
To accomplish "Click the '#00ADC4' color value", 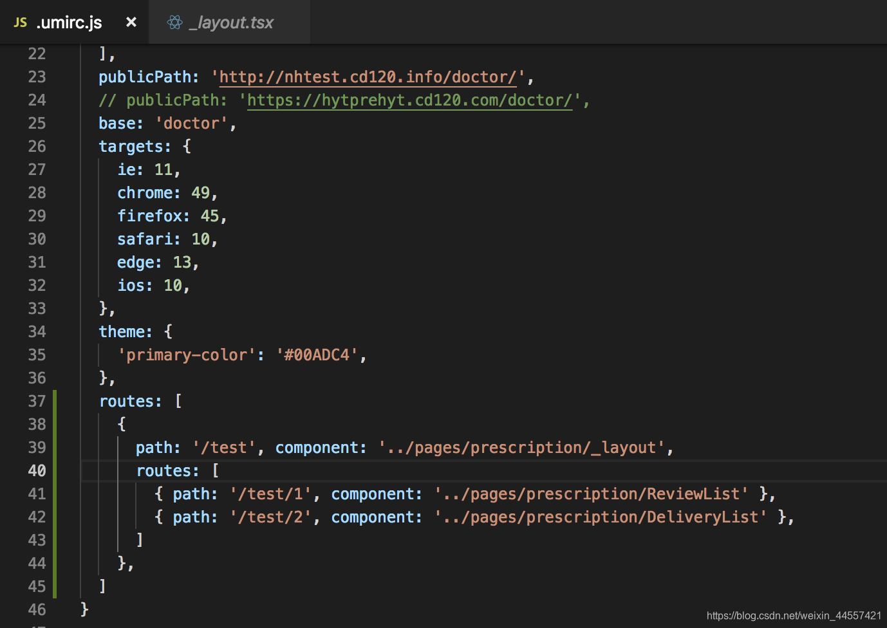I will coord(317,355).
